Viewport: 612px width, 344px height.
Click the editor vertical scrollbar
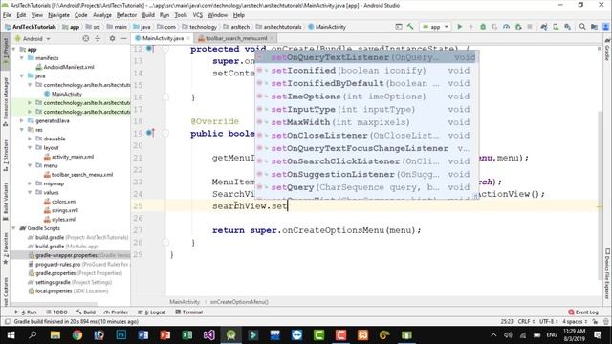600,195
